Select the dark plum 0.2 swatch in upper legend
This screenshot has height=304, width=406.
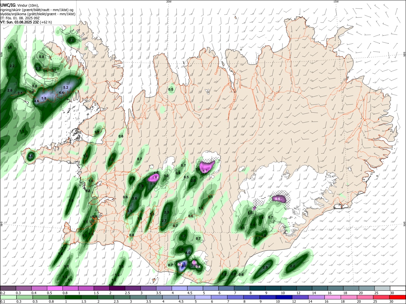(x=8, y=288)
